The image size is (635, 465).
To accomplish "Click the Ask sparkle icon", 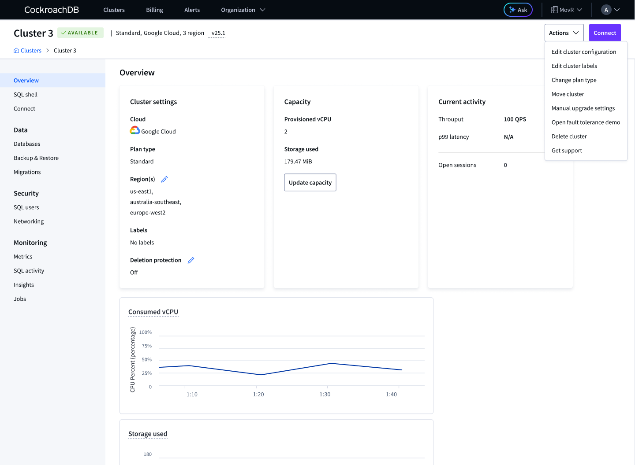I will click(x=512, y=10).
